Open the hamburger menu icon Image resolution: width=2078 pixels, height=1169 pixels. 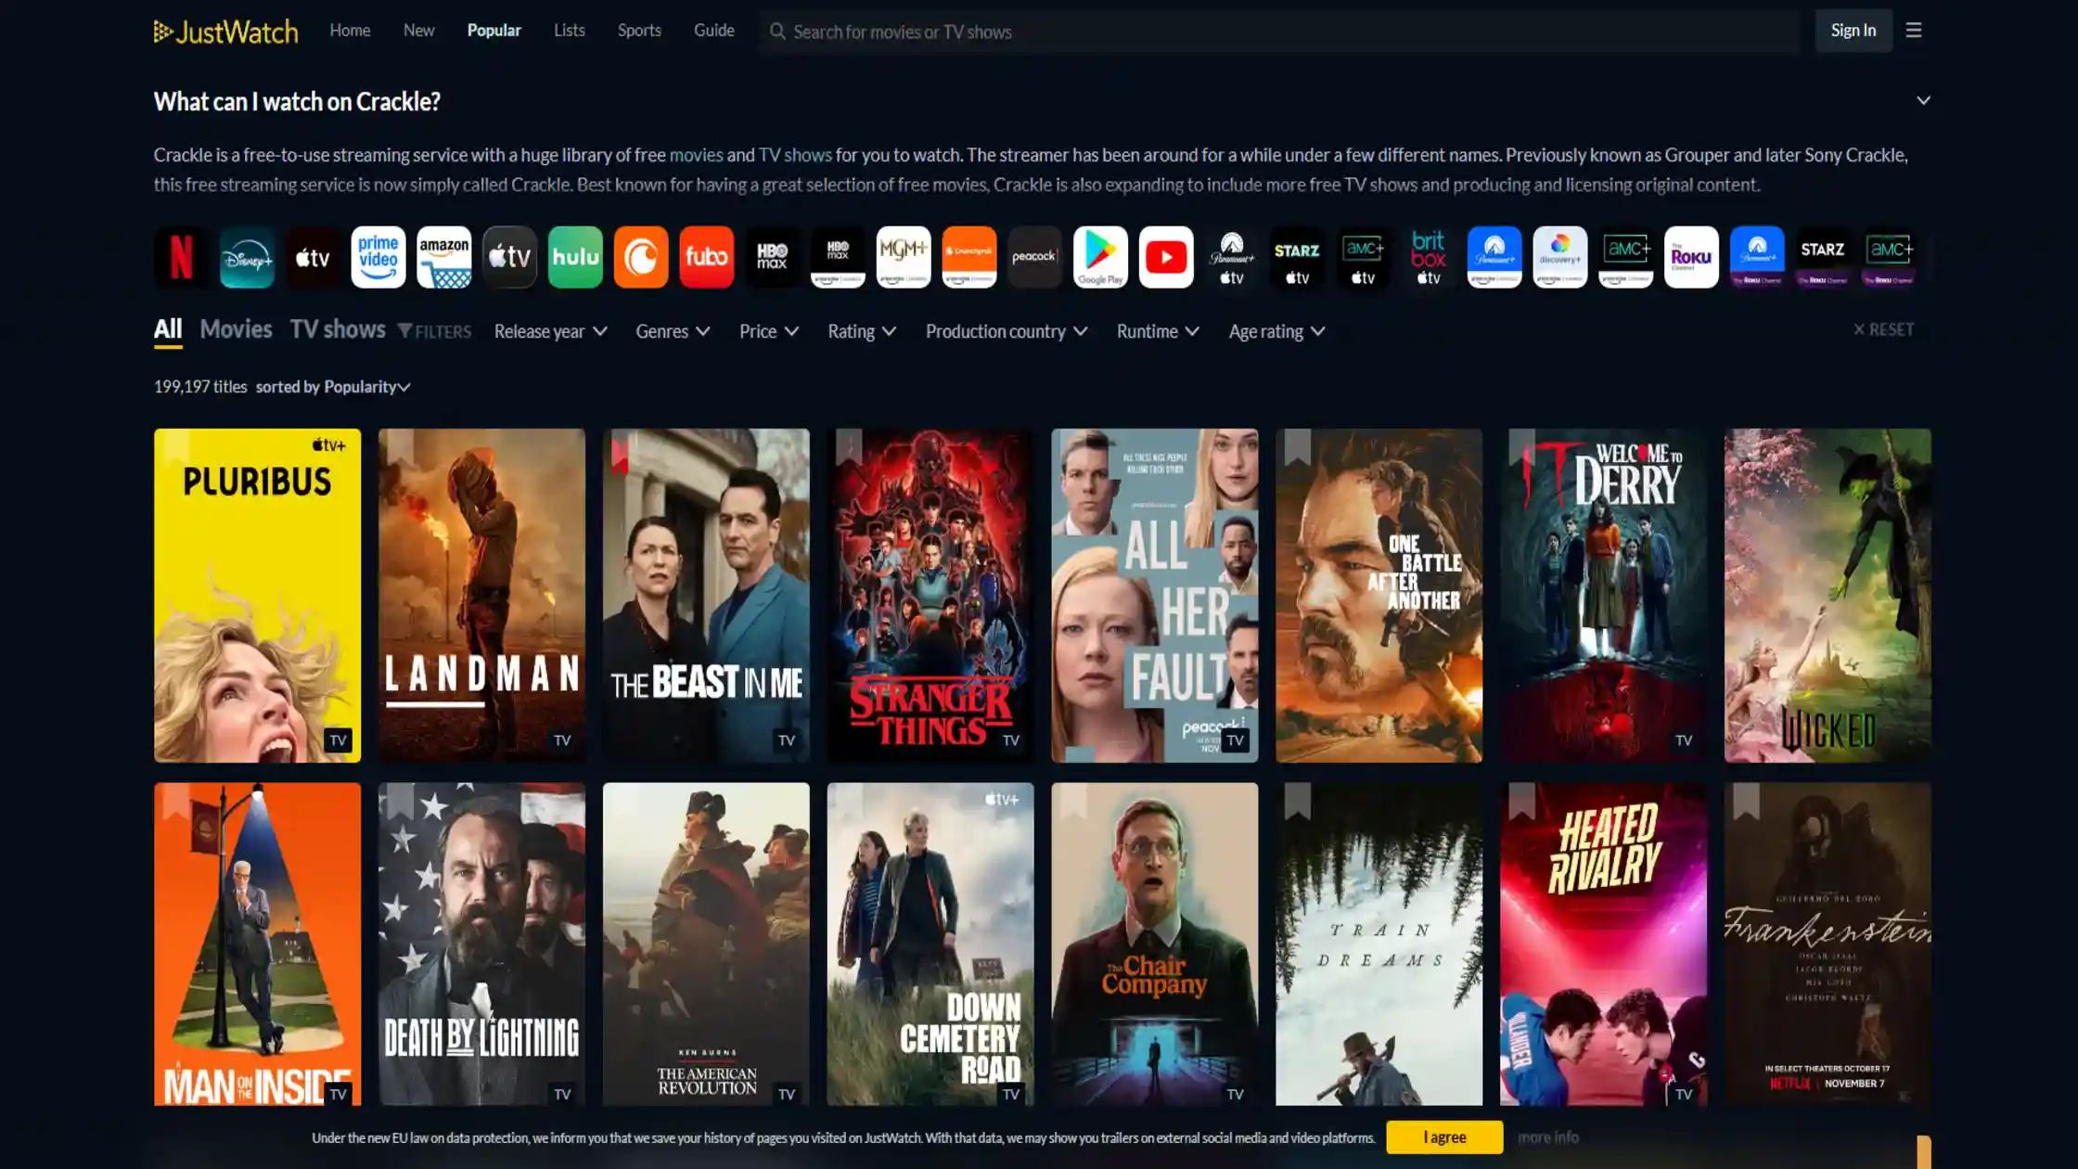pos(1913,31)
